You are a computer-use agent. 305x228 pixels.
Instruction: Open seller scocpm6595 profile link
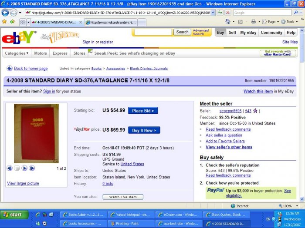coord(230,111)
